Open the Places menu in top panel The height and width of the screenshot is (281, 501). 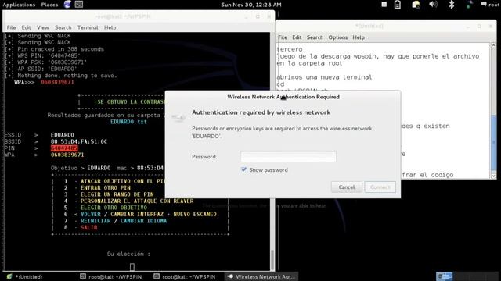tap(49, 5)
